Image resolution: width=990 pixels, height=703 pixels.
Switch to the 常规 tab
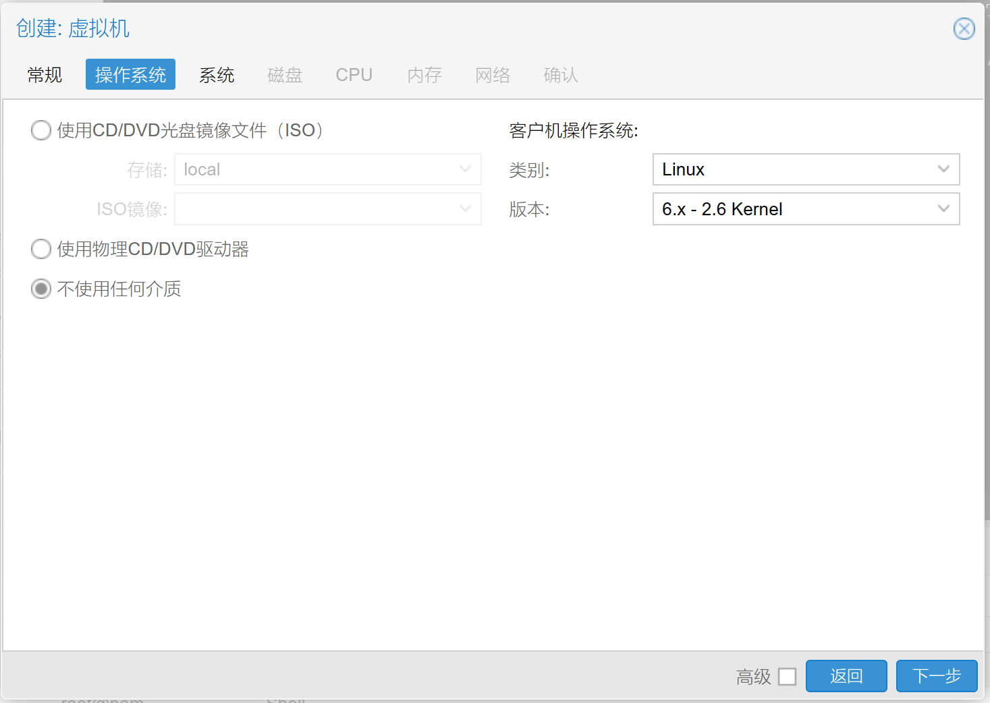45,75
